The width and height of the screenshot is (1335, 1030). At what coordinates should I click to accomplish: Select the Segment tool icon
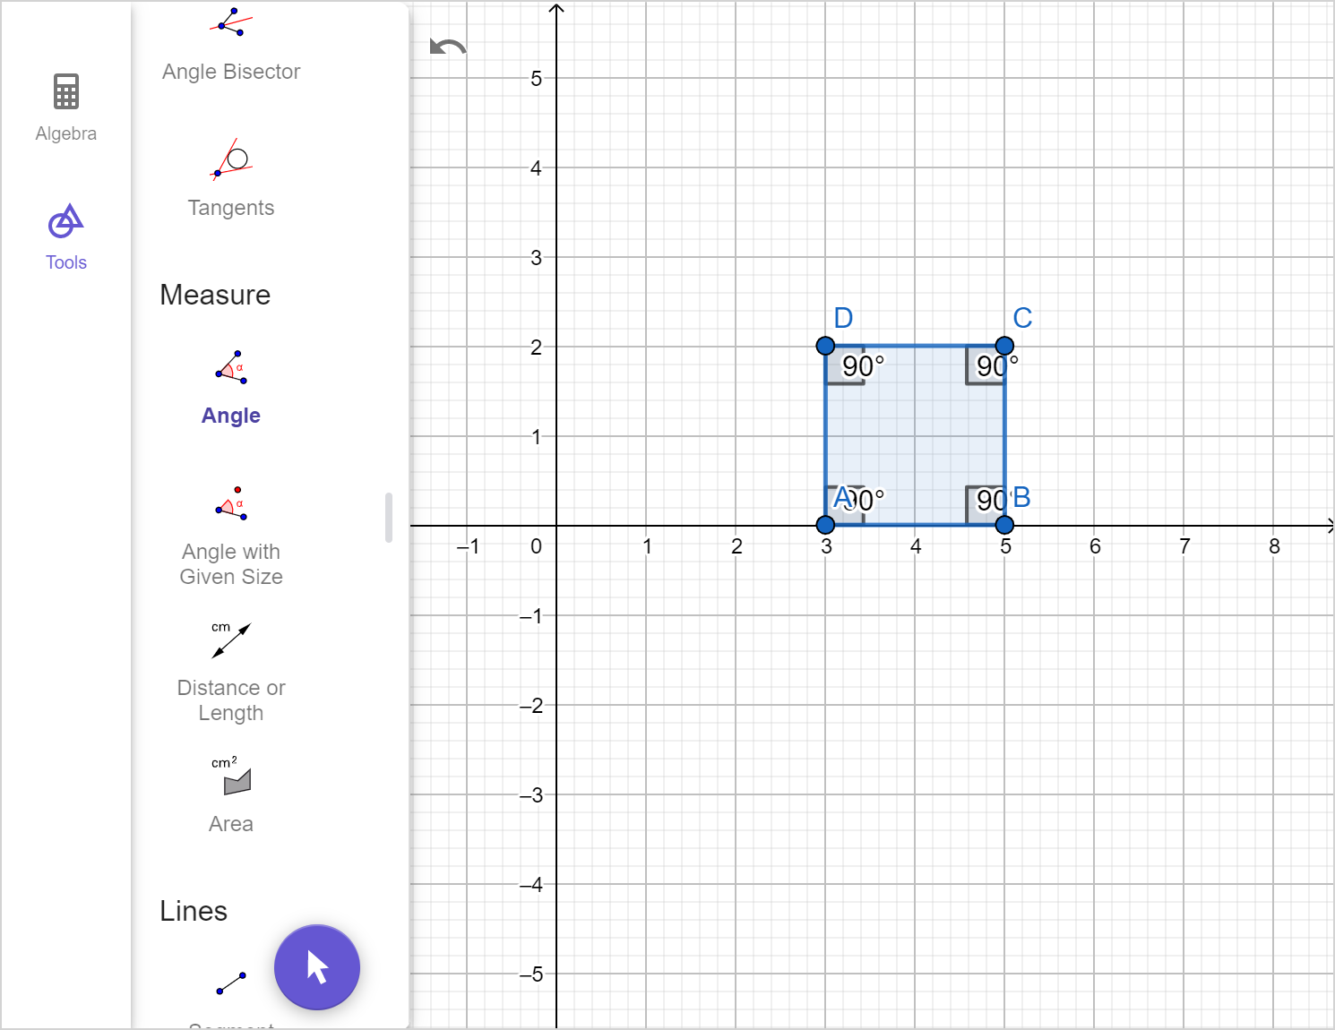tap(231, 983)
